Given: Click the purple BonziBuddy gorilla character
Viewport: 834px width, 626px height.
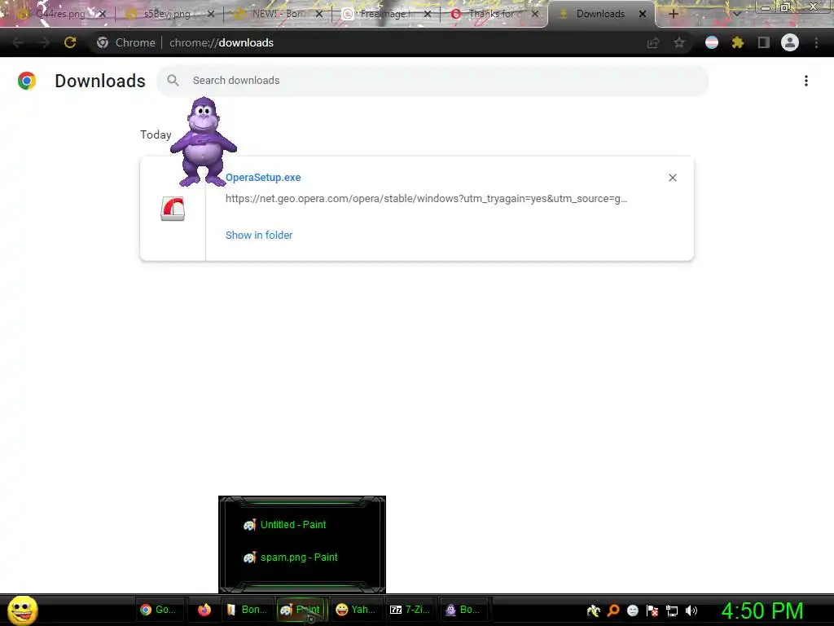Looking at the screenshot, I should click(x=203, y=142).
